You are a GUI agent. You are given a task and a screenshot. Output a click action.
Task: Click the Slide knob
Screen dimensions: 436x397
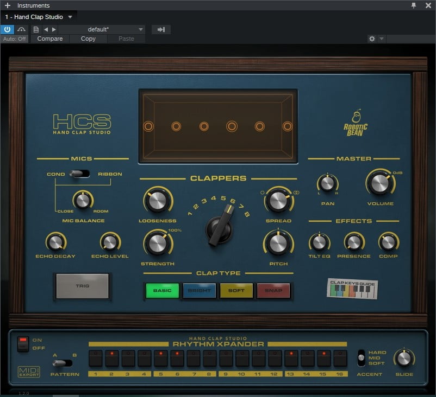tap(404, 358)
